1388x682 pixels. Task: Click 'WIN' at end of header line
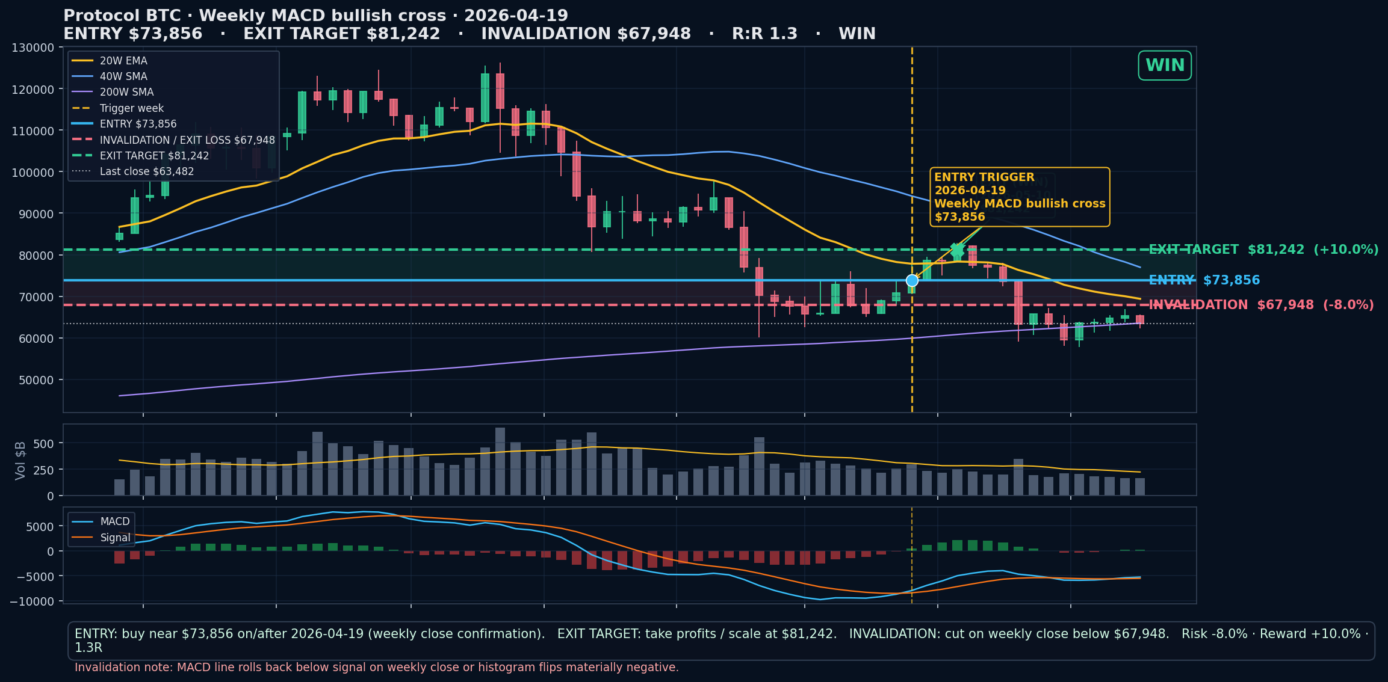click(x=857, y=34)
